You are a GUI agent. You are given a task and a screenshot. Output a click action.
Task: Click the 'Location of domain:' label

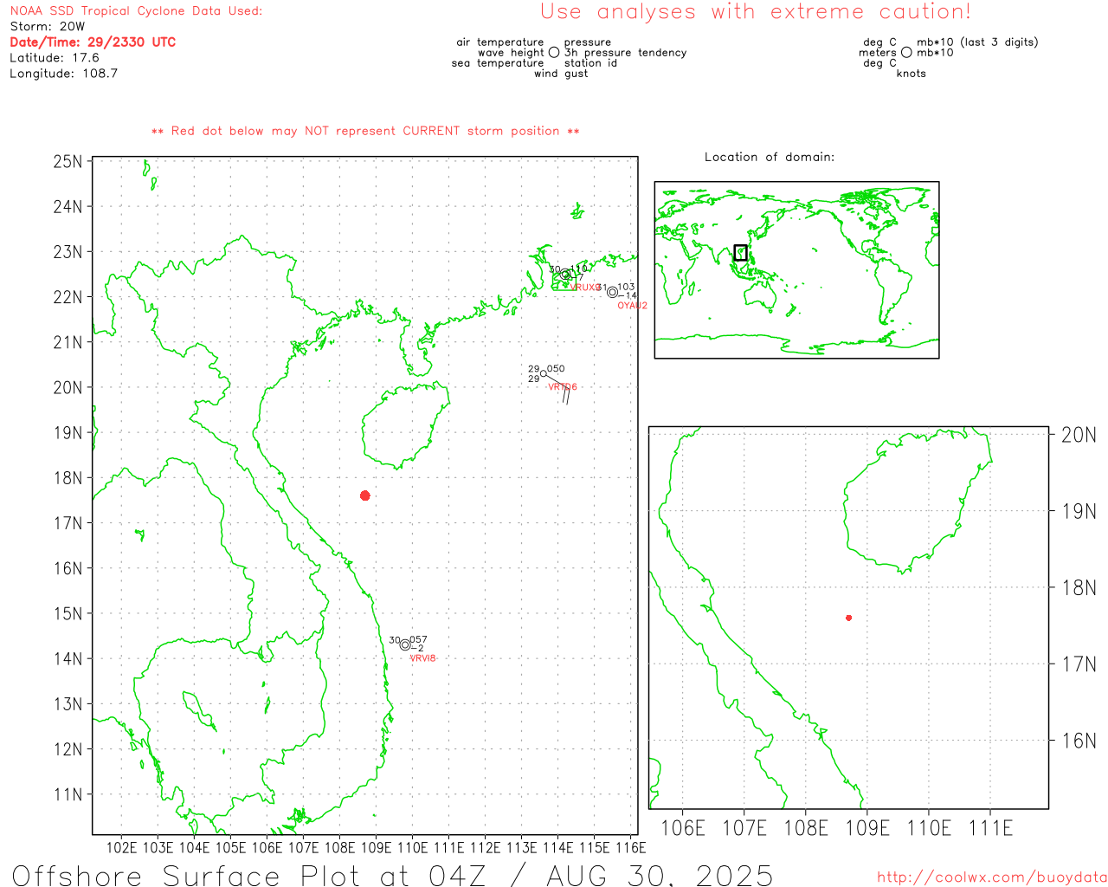(x=770, y=157)
